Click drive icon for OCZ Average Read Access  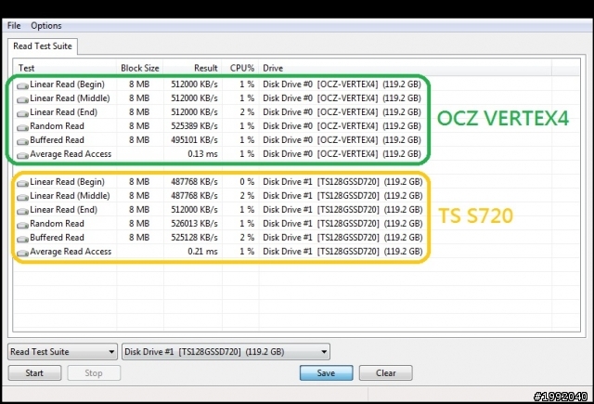(x=22, y=155)
